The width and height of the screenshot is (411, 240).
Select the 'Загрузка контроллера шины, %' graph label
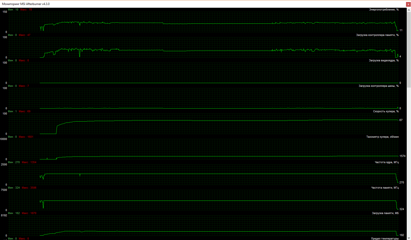[378, 86]
